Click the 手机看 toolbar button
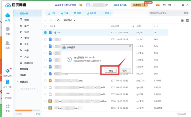This screenshot has width=191, height=117. click(x=91, y=13)
